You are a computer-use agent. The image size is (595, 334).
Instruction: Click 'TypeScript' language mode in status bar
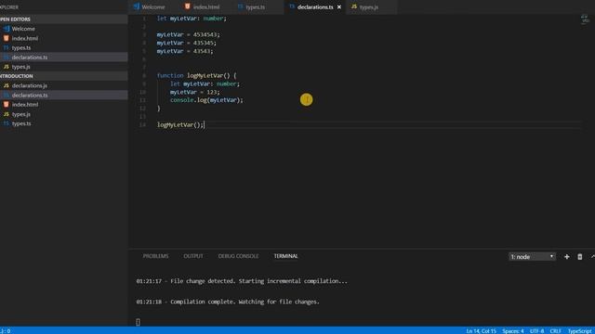tap(579, 331)
